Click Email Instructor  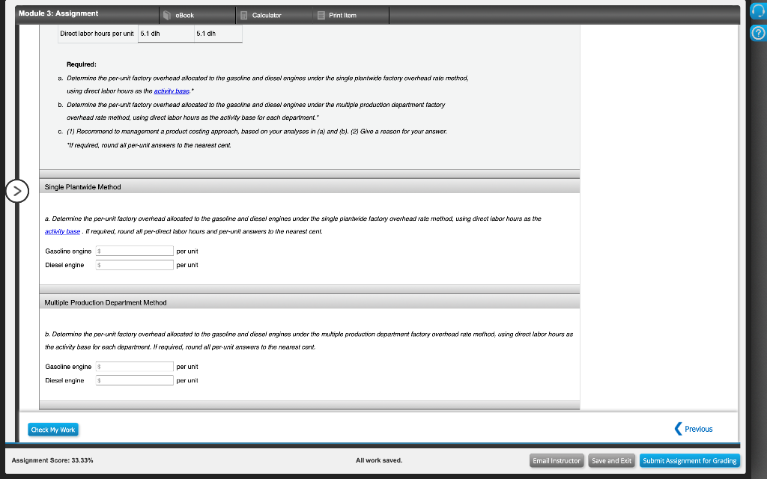click(556, 460)
